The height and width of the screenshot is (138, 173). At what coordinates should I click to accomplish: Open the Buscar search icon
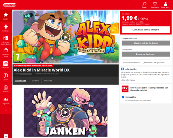coord(145,4)
